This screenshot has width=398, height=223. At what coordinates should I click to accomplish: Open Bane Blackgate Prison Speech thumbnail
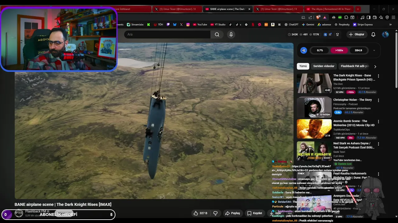[x=314, y=83]
